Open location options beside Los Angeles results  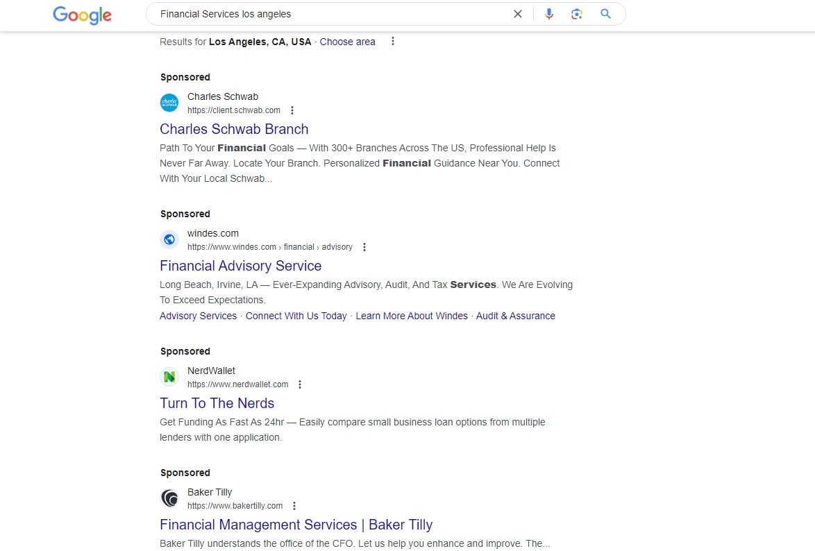point(392,41)
